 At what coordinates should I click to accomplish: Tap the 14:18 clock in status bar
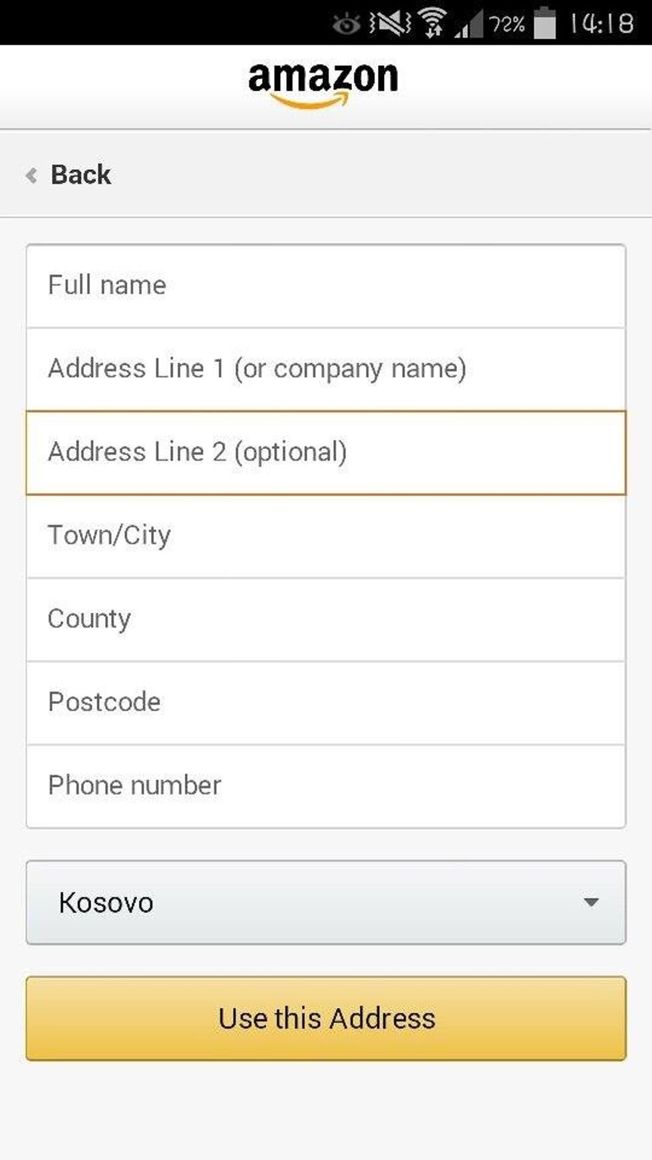[x=601, y=24]
